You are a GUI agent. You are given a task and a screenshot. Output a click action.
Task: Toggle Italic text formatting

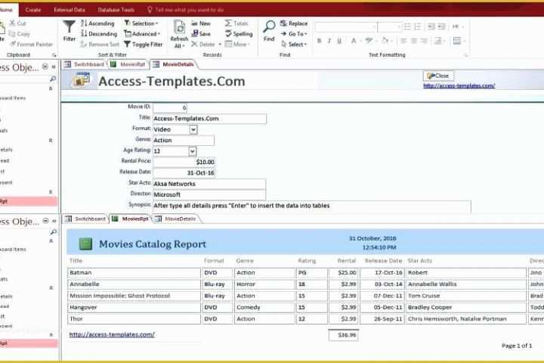pos(329,41)
